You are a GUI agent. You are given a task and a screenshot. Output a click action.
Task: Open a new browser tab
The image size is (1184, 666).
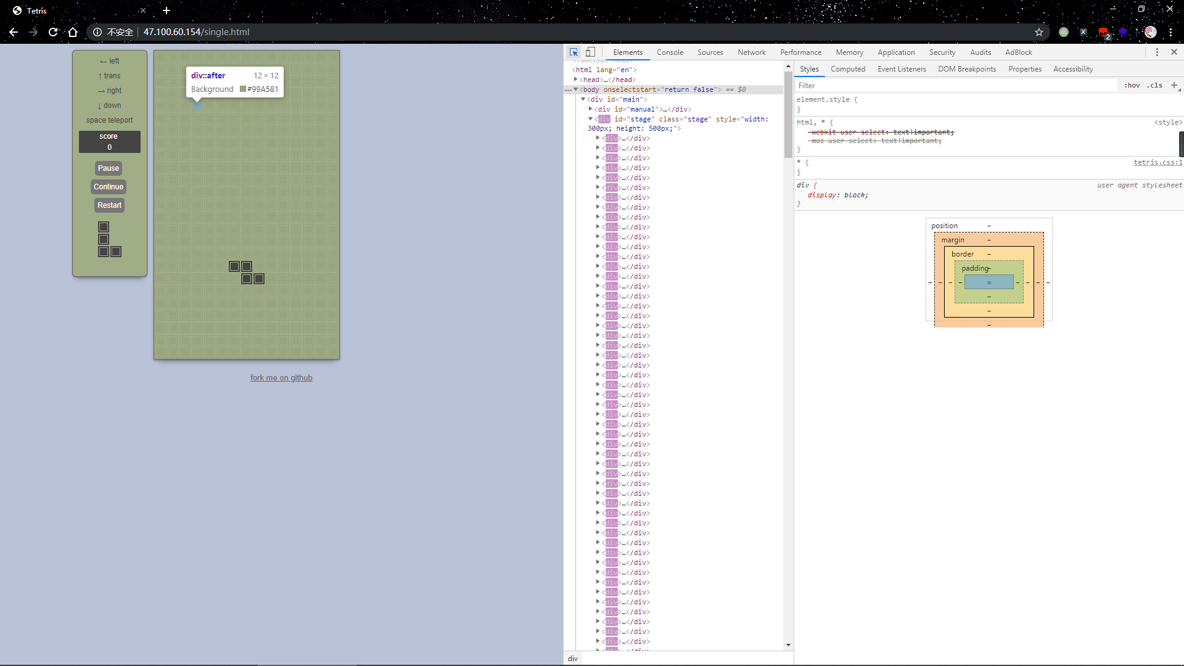(x=166, y=10)
